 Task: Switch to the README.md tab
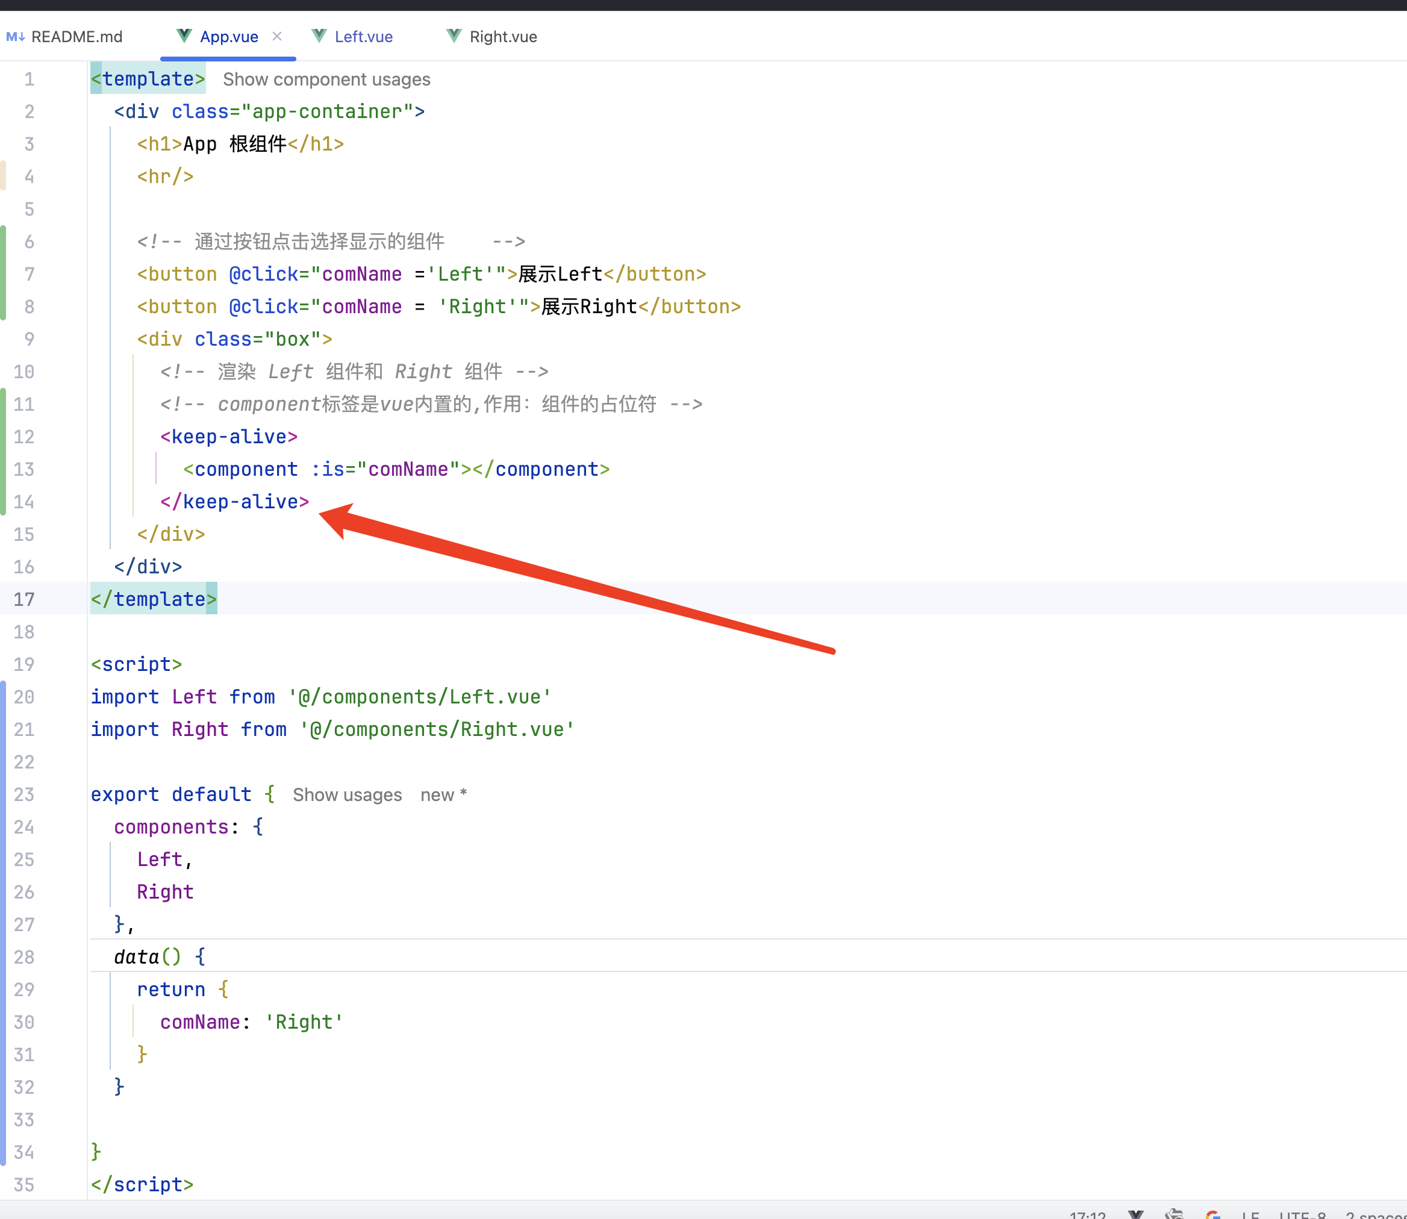(76, 37)
